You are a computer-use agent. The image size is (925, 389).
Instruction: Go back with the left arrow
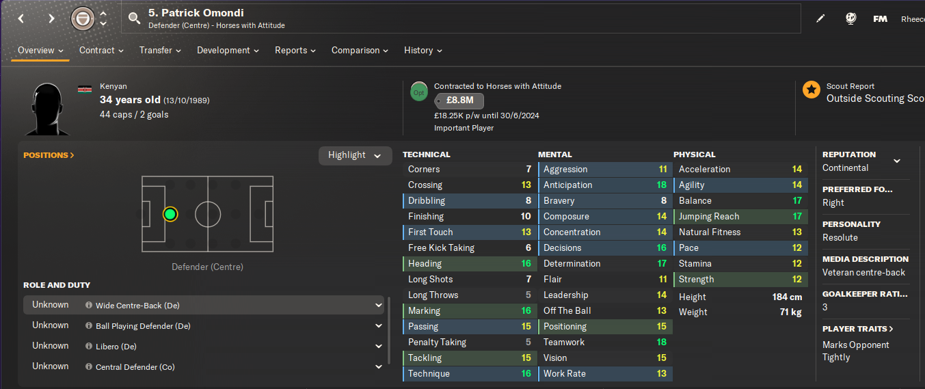[21, 18]
